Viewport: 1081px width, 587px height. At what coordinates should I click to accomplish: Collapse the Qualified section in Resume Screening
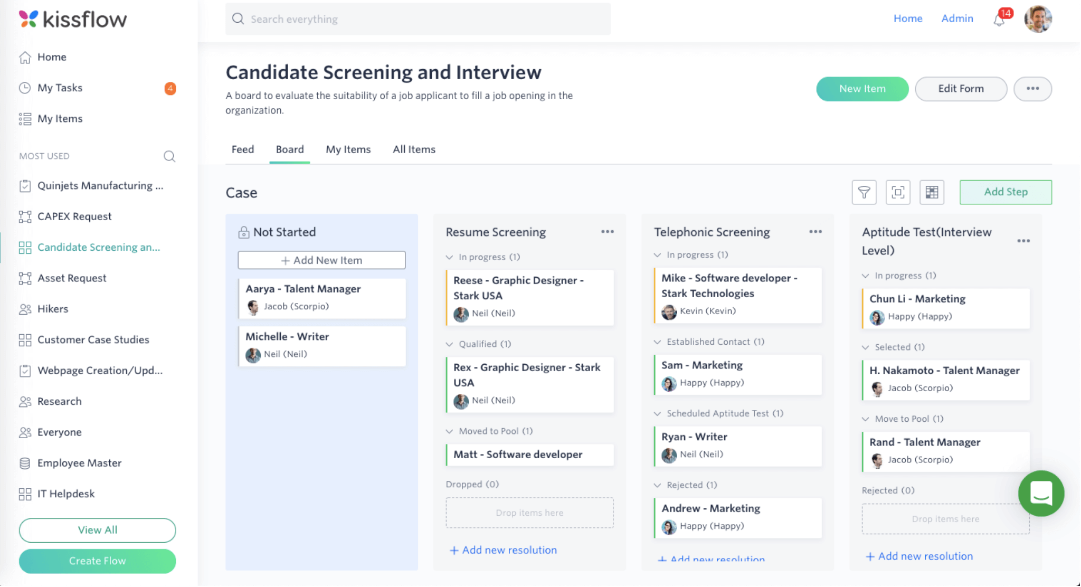pyautogui.click(x=450, y=344)
